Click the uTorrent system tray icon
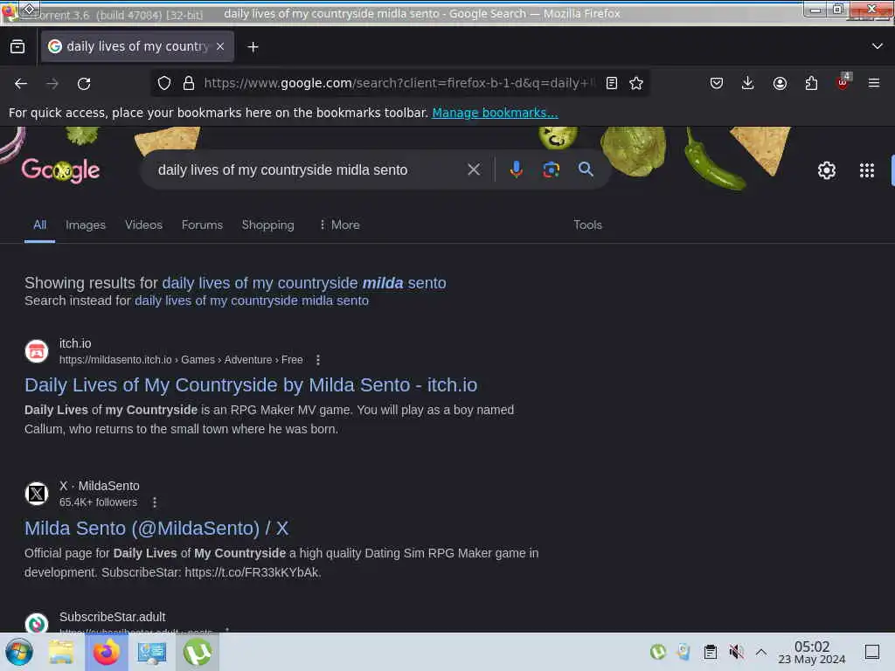 pyautogui.click(x=658, y=652)
